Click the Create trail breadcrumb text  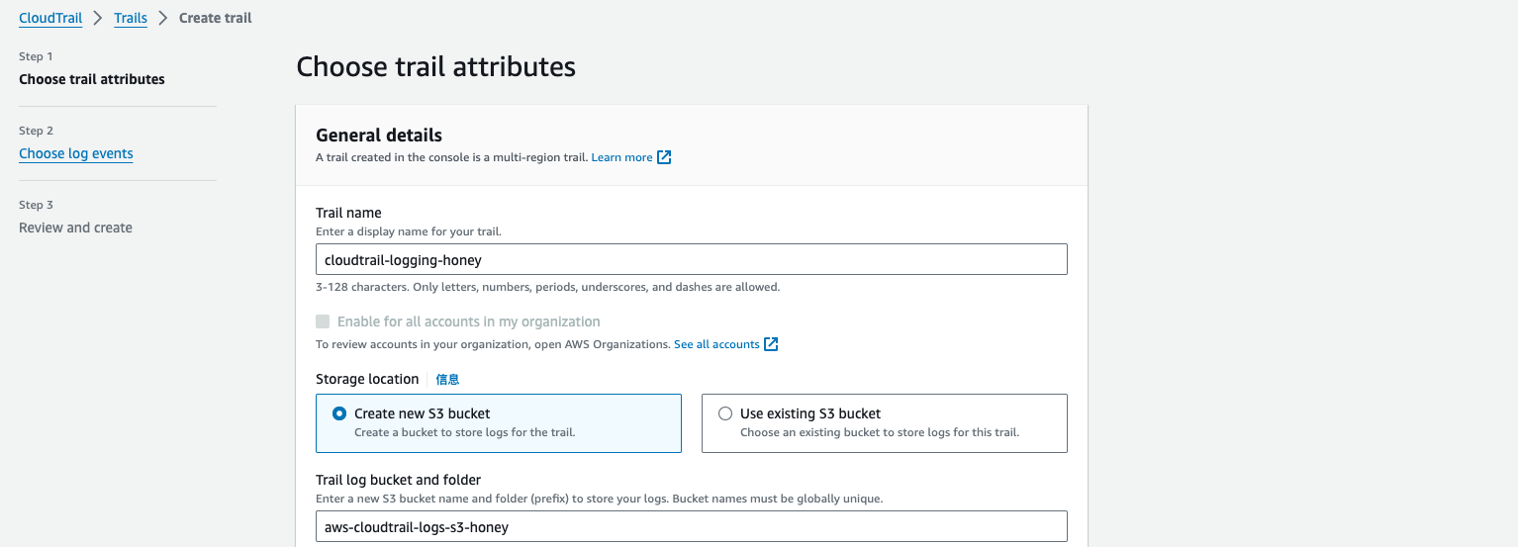[x=215, y=18]
